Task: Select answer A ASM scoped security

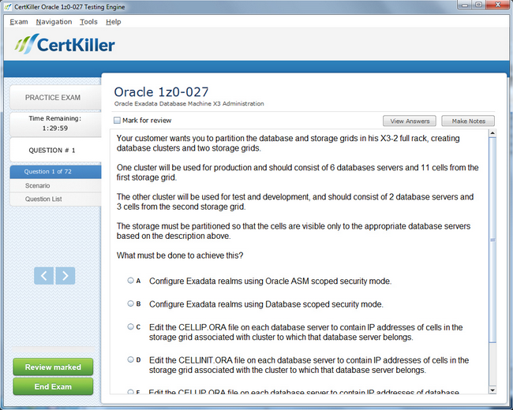Action: [x=130, y=280]
